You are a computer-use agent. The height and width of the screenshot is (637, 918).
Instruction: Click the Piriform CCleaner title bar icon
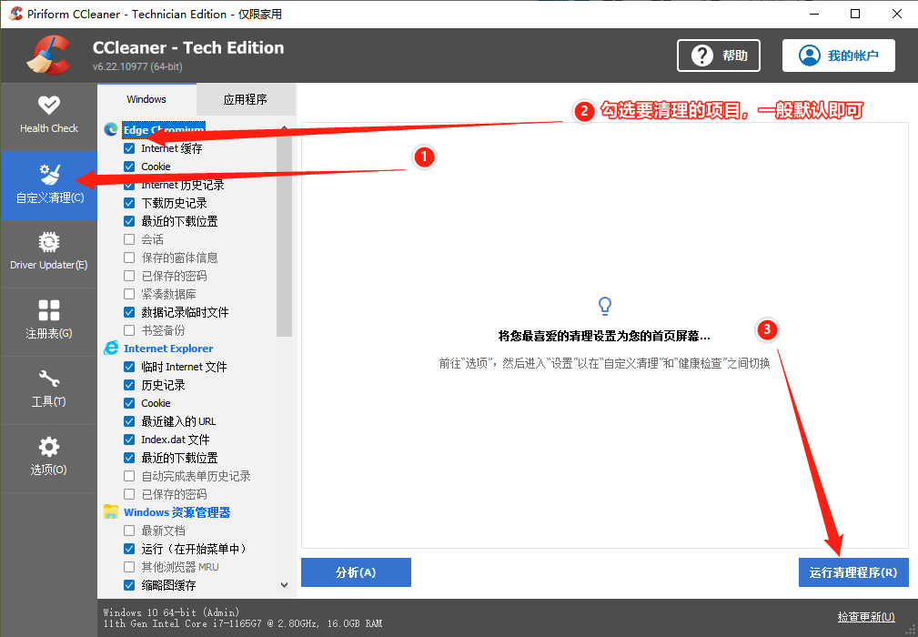(15, 14)
